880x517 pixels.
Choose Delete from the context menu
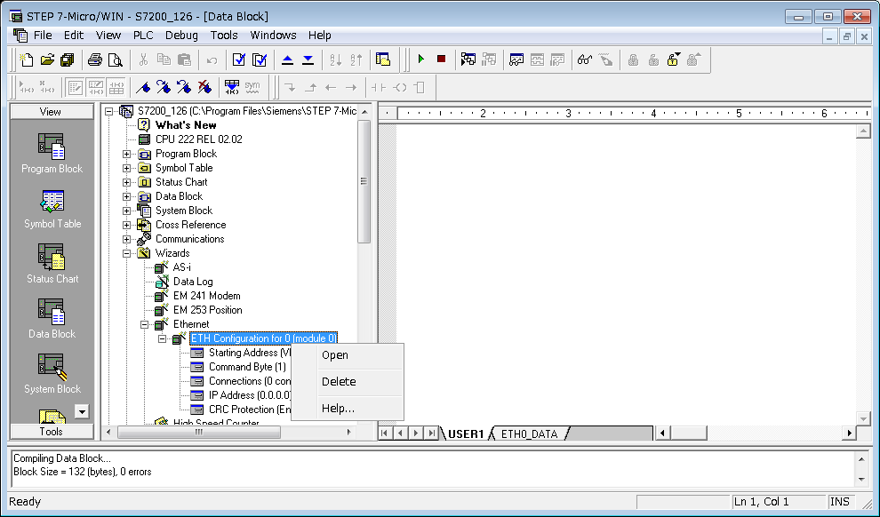click(338, 381)
